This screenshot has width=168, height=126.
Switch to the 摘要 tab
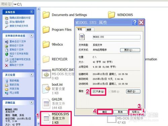[90, 30]
